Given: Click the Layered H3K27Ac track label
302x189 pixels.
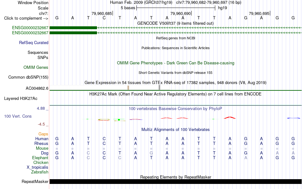Looking at the screenshot, I should (21, 99).
